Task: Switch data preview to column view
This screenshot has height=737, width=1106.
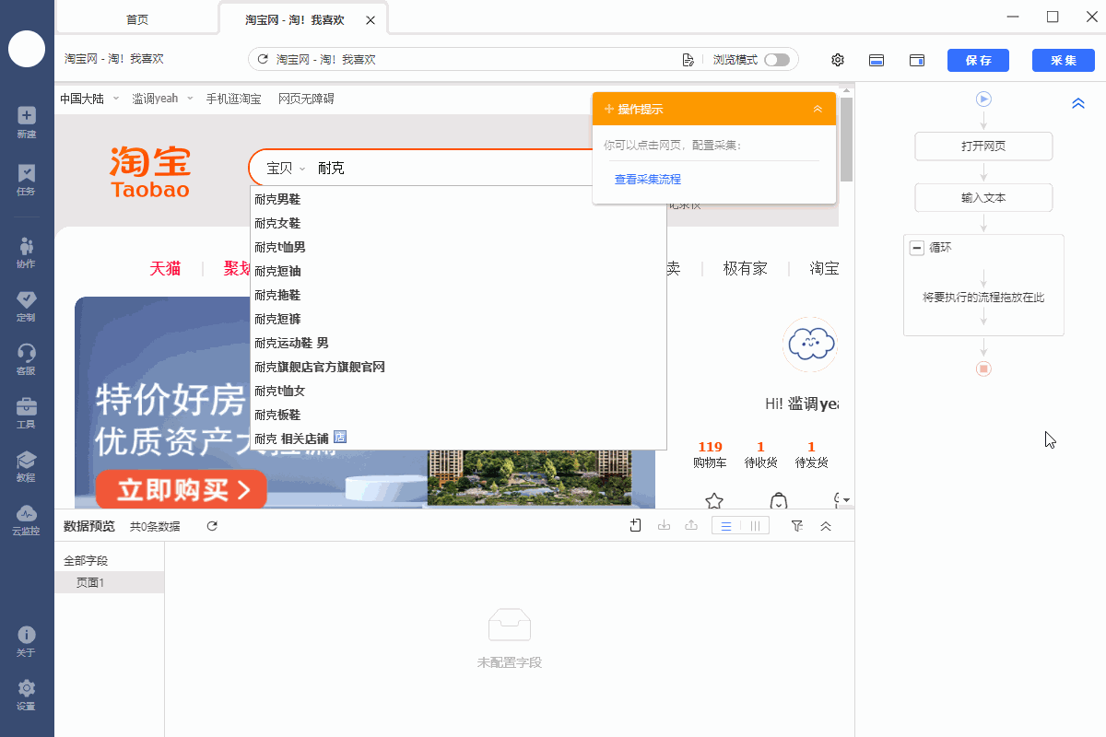Action: [x=755, y=526]
